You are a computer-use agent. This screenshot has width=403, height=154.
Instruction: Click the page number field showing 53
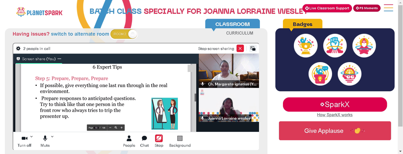(96, 127)
